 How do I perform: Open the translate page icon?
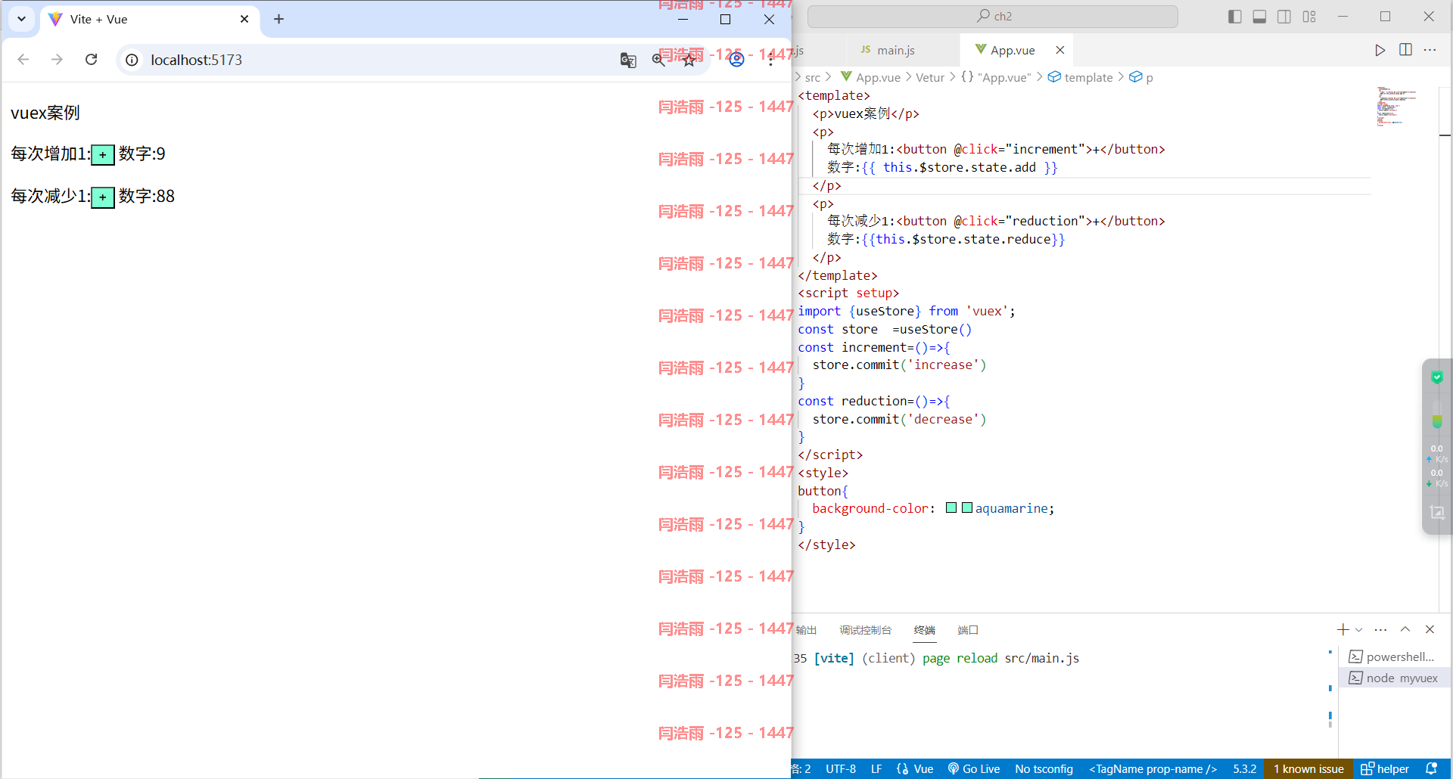628,60
